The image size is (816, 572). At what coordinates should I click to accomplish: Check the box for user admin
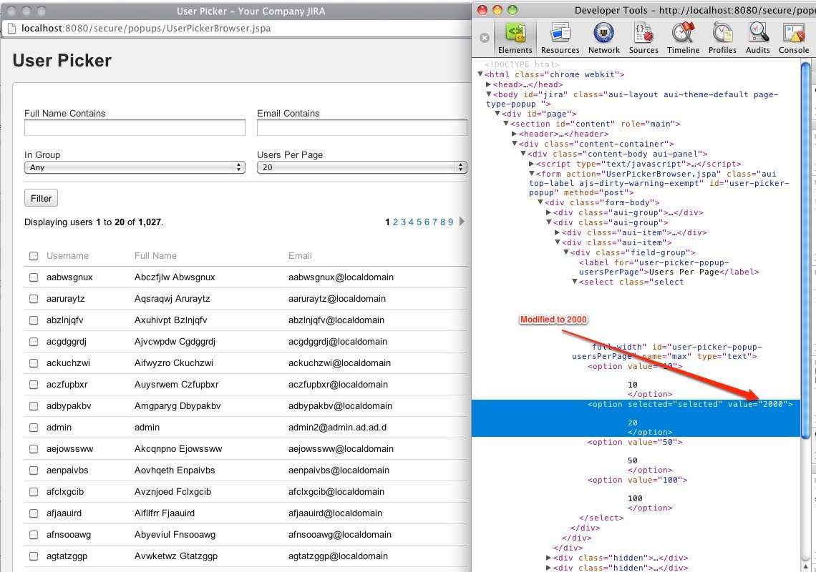coord(34,428)
